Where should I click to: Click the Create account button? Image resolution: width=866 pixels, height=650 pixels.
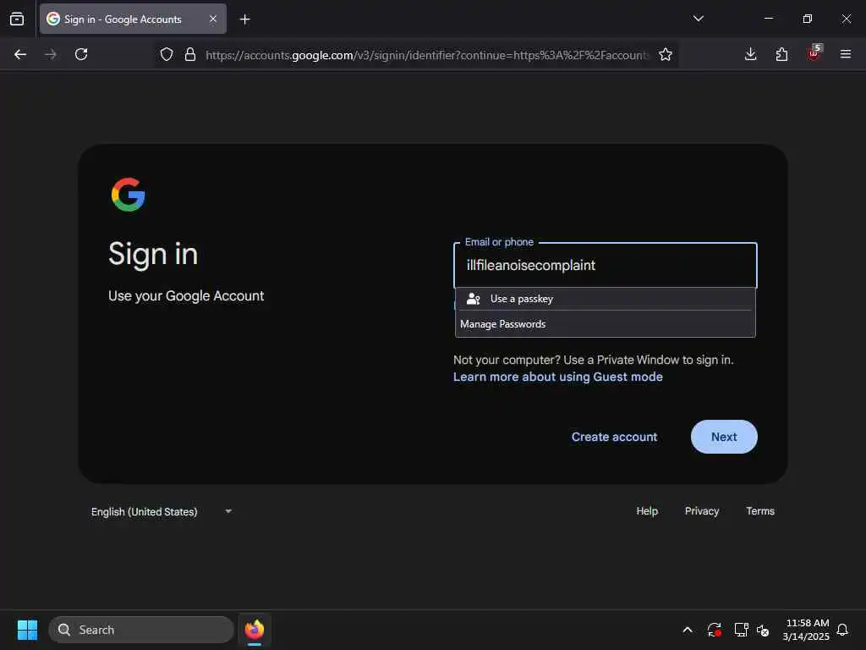point(614,437)
